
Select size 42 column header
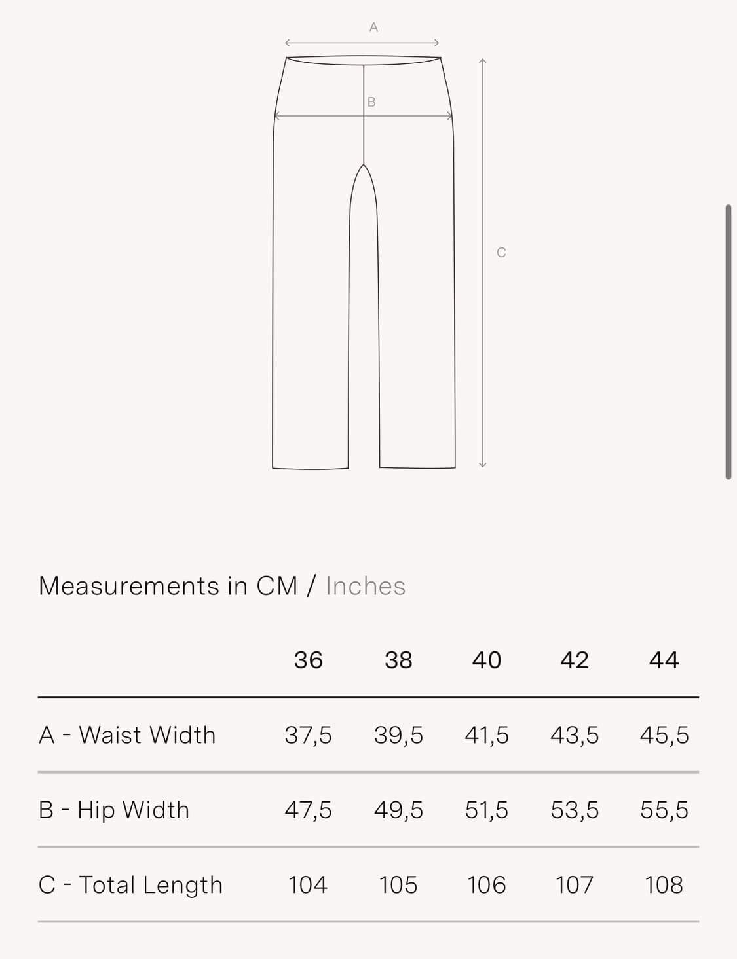tap(575, 660)
